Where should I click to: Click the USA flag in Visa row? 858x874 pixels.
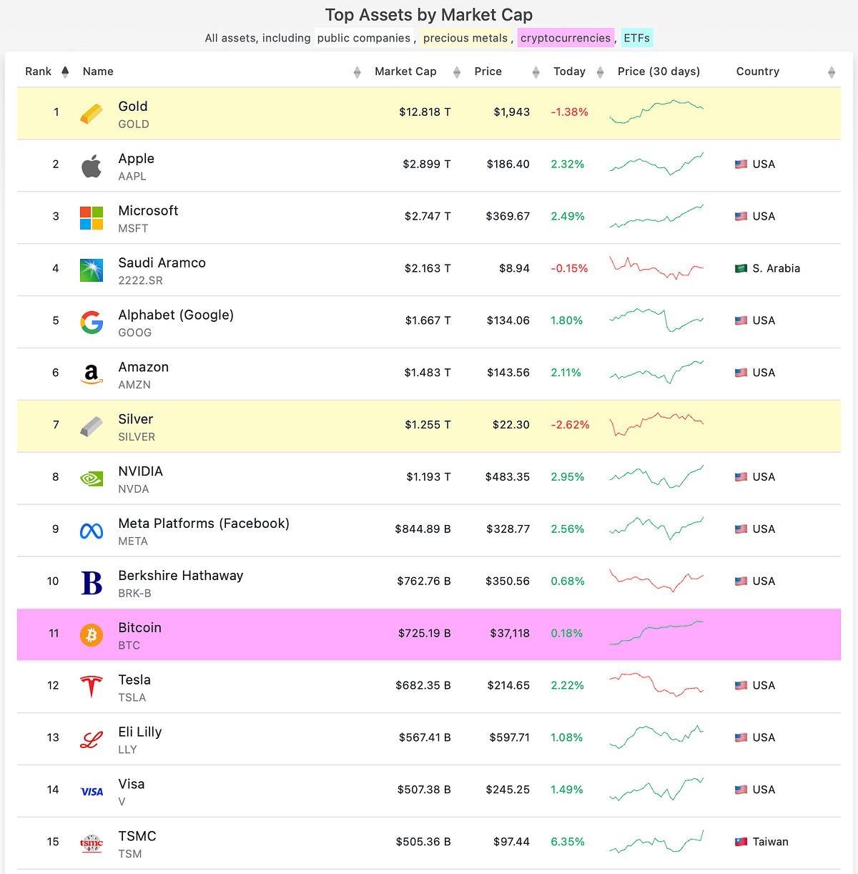pyautogui.click(x=741, y=790)
